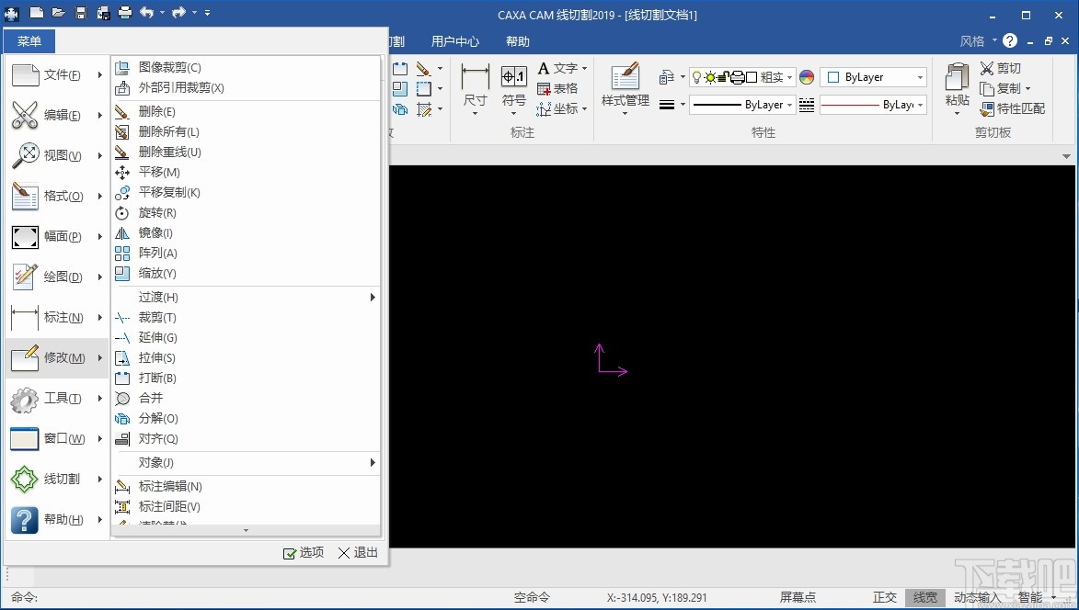This screenshot has width=1079, height=610.
Task: Open the red ByLayer lineweight dropdown
Action: click(873, 105)
